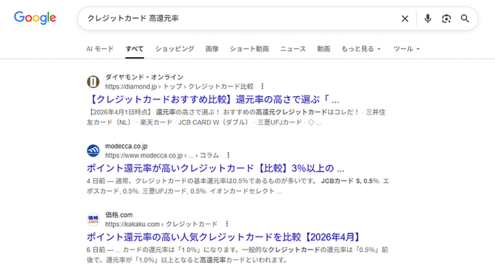This screenshot has width=495, height=273.
Task: Select the すべて tab
Action: click(x=134, y=49)
